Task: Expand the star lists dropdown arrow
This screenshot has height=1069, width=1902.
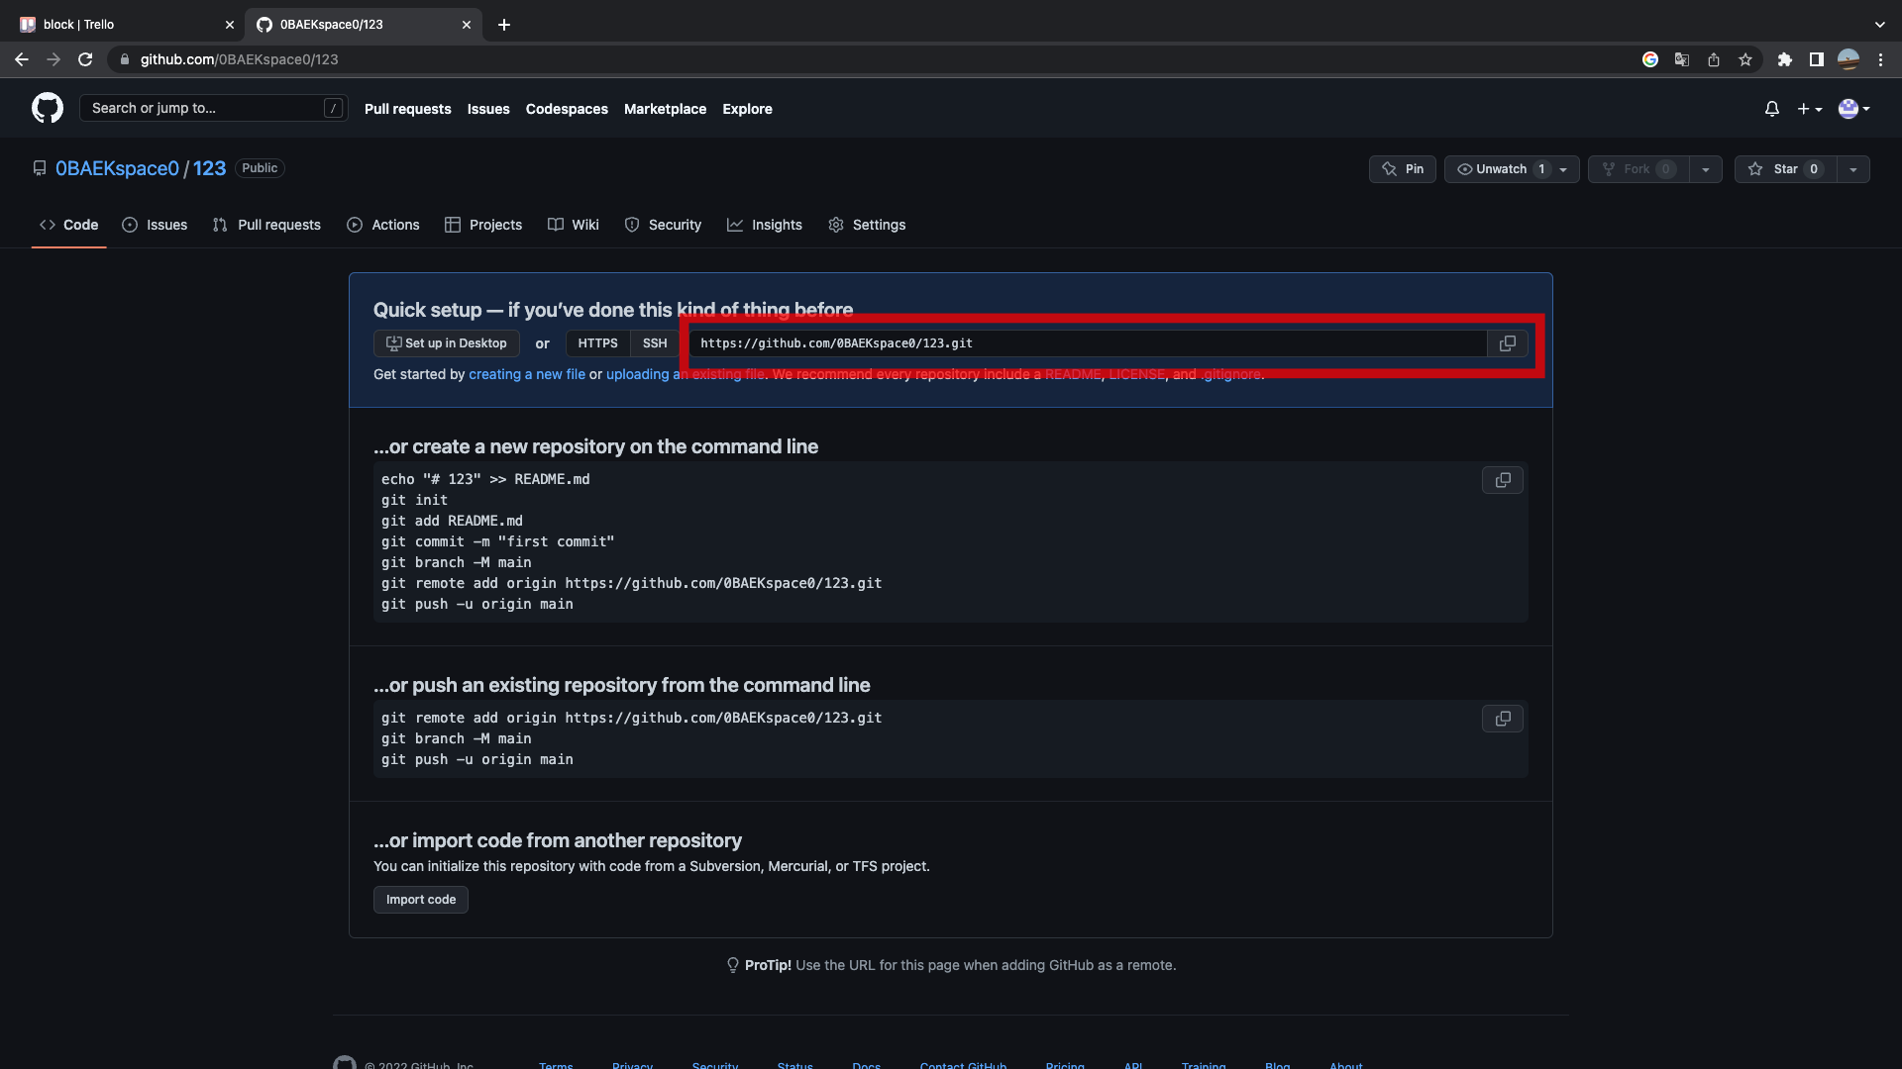Action: click(1852, 169)
